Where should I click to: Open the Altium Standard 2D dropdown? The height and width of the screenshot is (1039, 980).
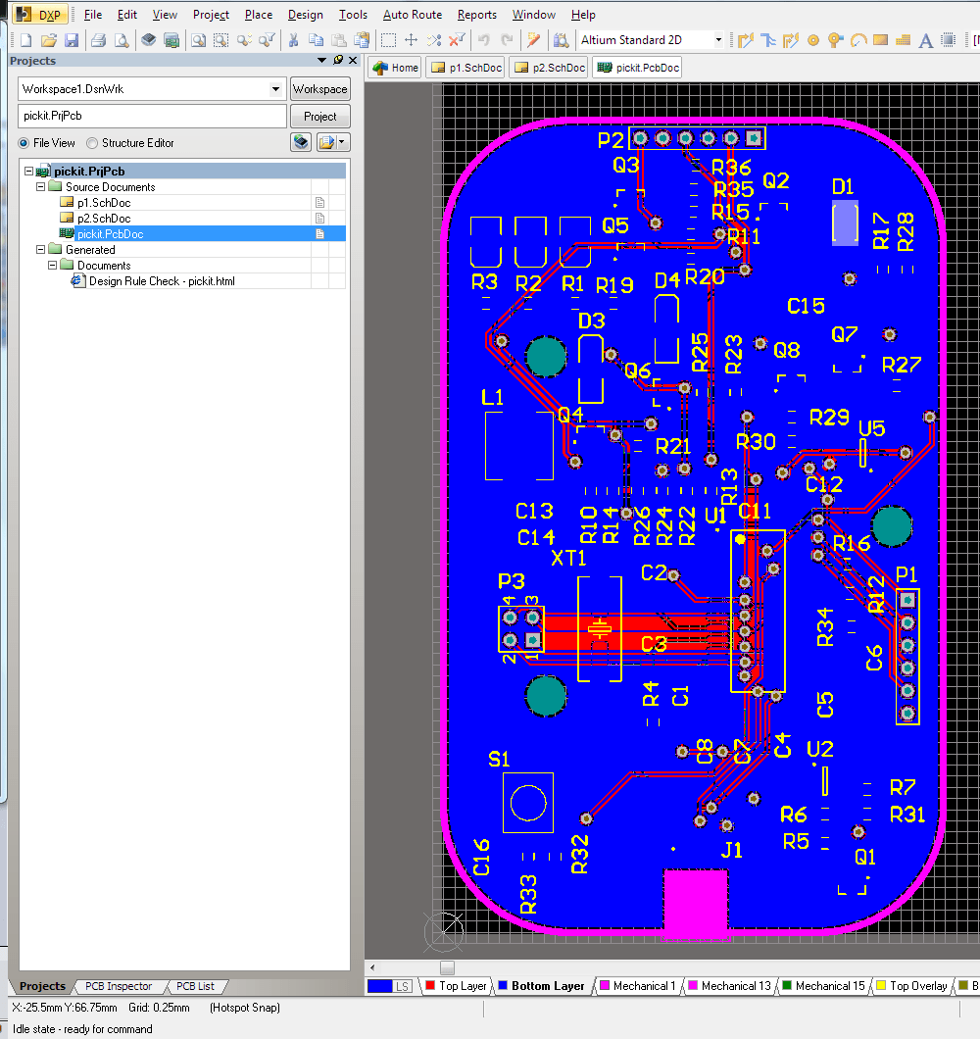(718, 40)
